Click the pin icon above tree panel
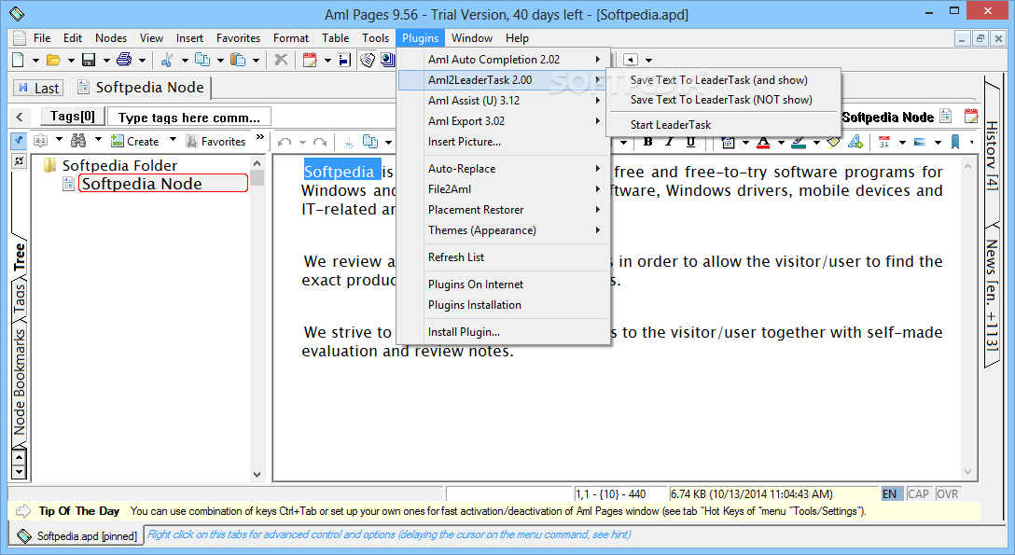 tap(19, 140)
